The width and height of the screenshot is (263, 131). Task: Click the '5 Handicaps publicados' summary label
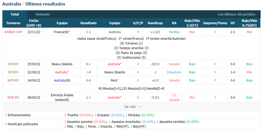21,124
